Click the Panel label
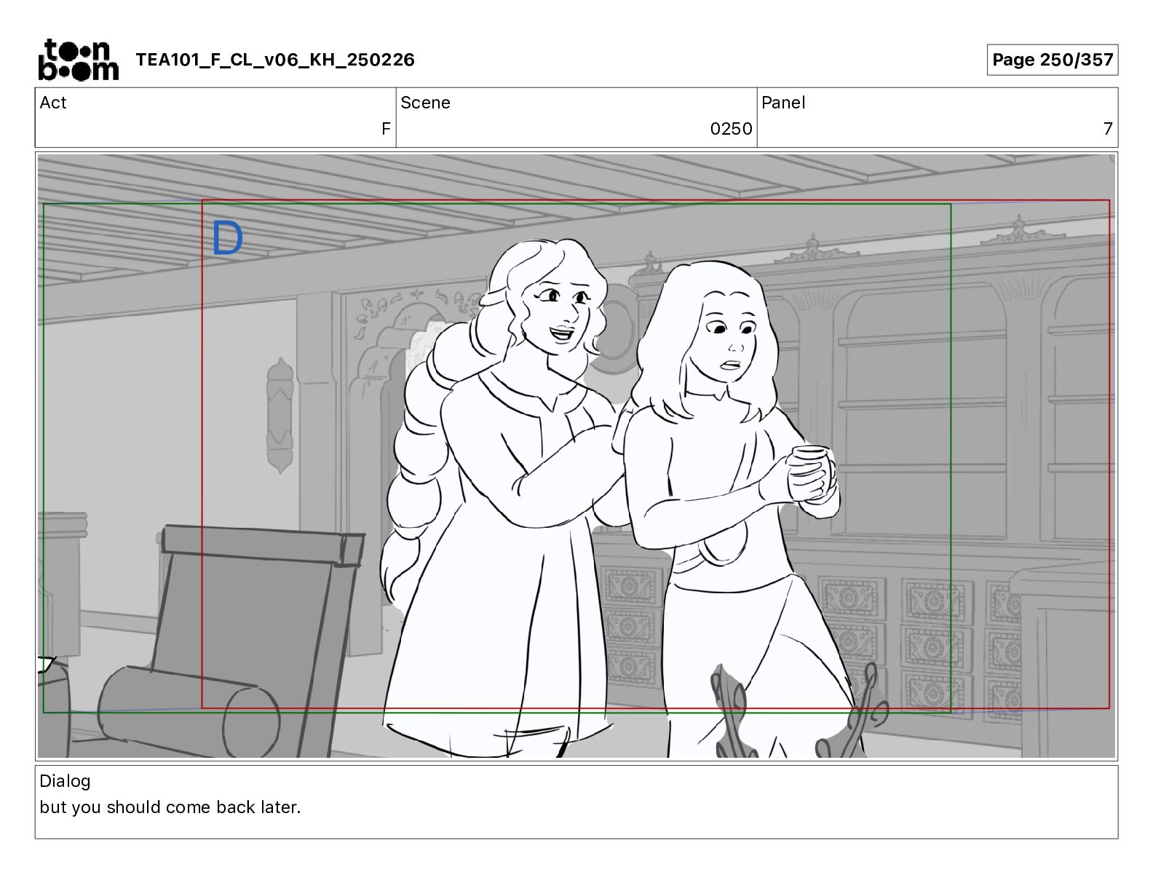This screenshot has height=891, width=1153. [783, 103]
